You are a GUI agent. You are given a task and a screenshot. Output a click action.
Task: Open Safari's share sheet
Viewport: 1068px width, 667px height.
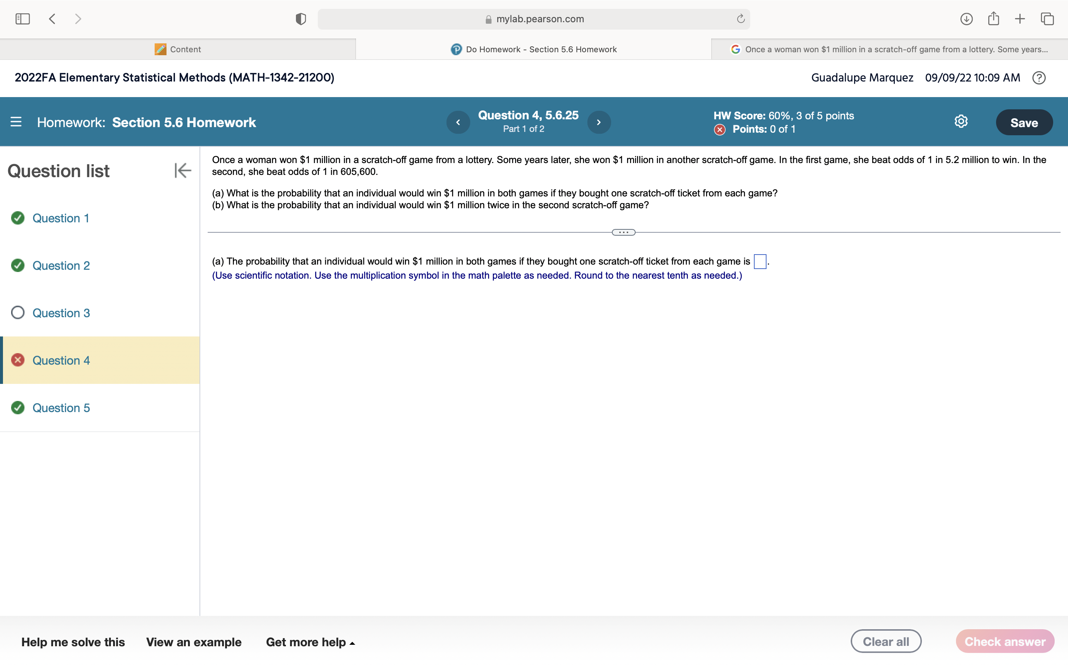(x=993, y=19)
